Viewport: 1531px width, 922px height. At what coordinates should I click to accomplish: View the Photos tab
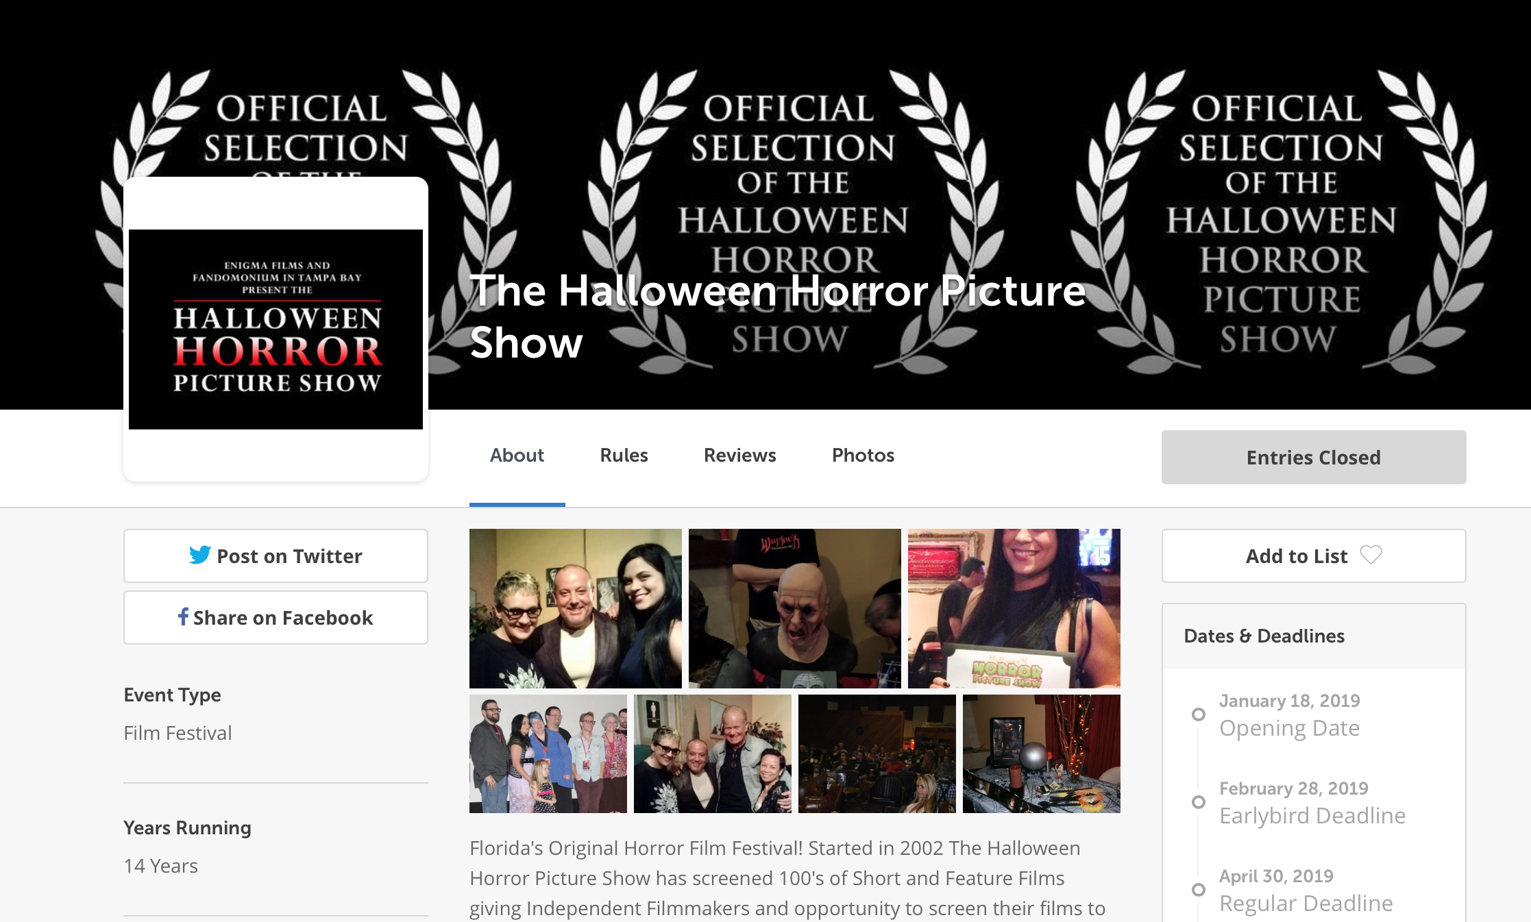(863, 456)
